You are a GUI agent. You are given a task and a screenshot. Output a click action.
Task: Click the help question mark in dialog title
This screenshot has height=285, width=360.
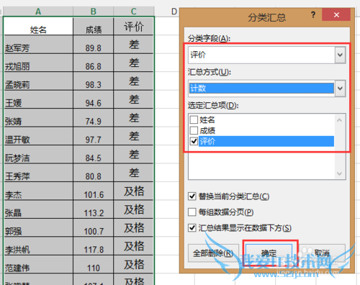[x=313, y=15]
